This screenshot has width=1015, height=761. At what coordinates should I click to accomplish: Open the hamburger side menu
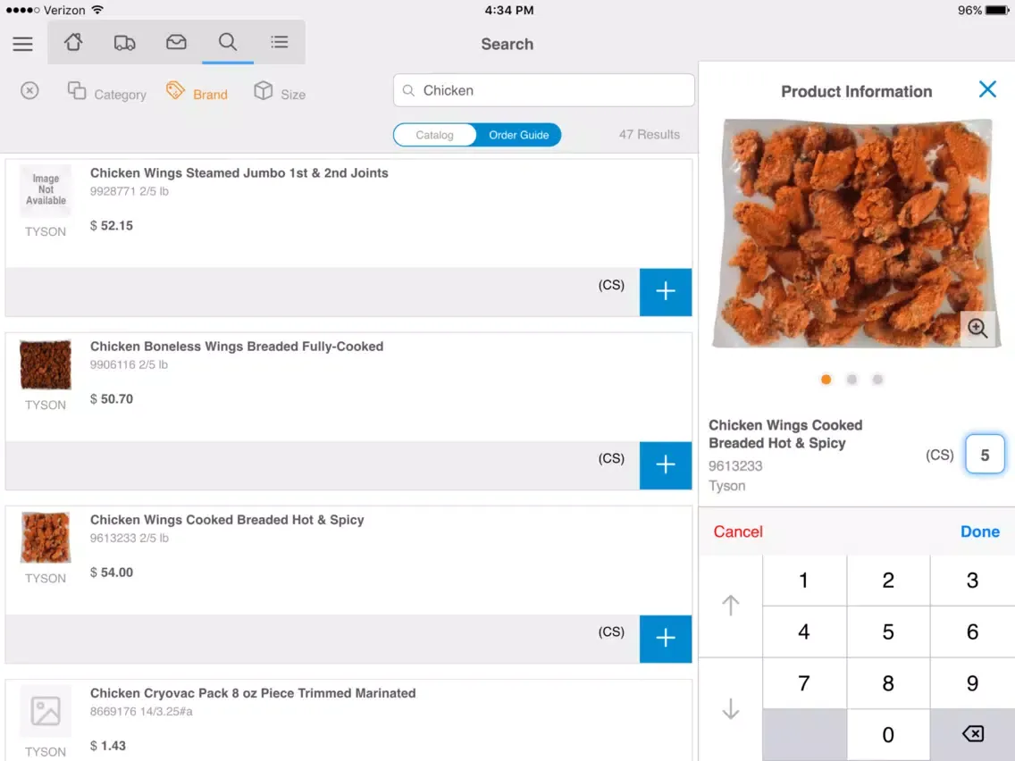(x=22, y=44)
